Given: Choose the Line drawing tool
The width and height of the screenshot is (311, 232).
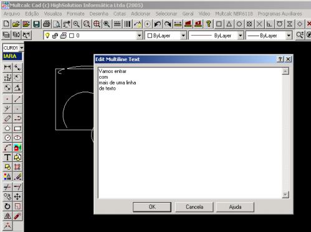Looking at the screenshot, I should 17,99.
